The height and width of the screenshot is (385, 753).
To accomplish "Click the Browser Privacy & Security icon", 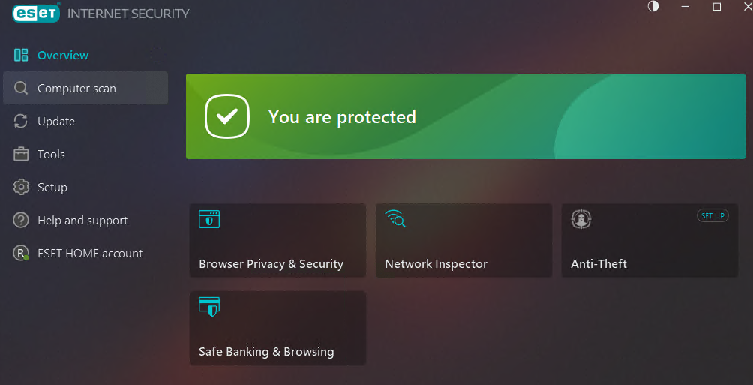I will click(x=209, y=219).
